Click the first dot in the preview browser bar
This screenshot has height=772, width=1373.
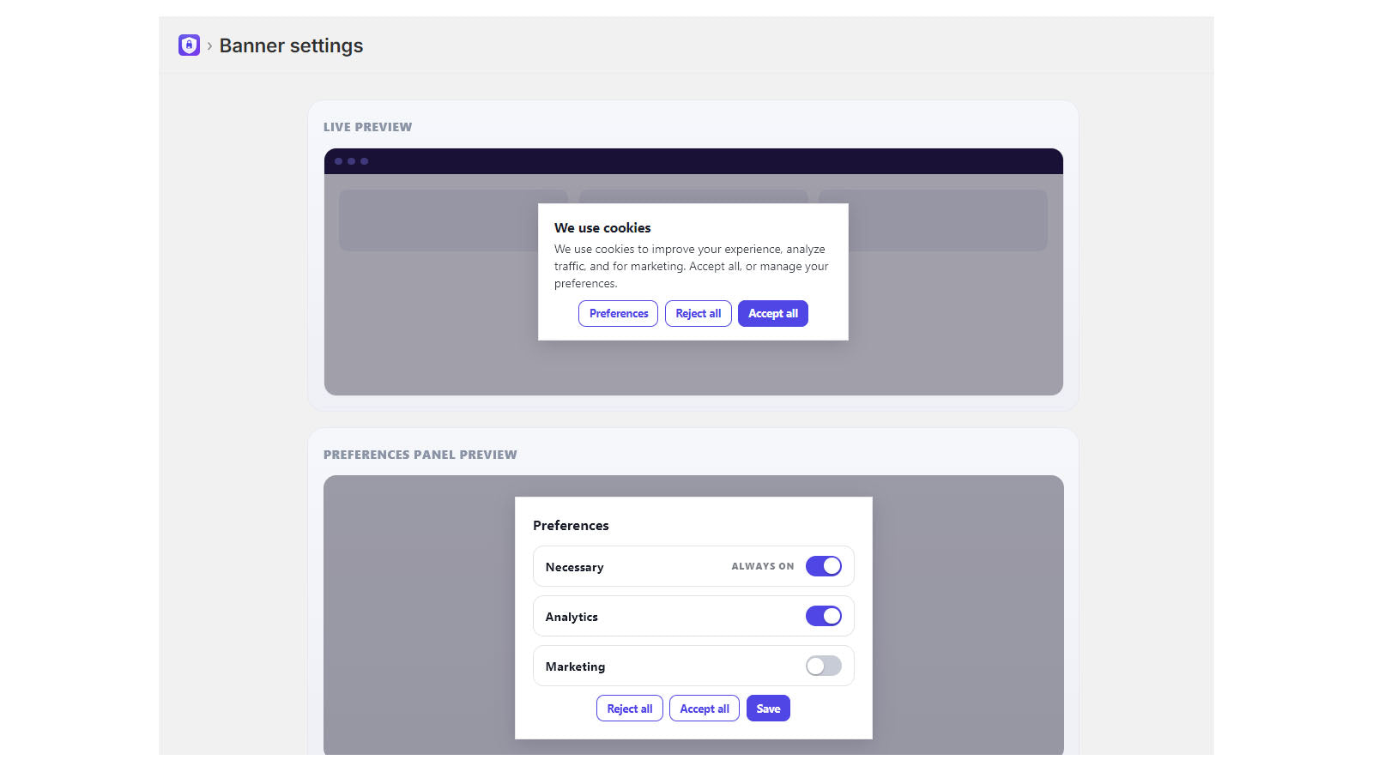tap(338, 161)
